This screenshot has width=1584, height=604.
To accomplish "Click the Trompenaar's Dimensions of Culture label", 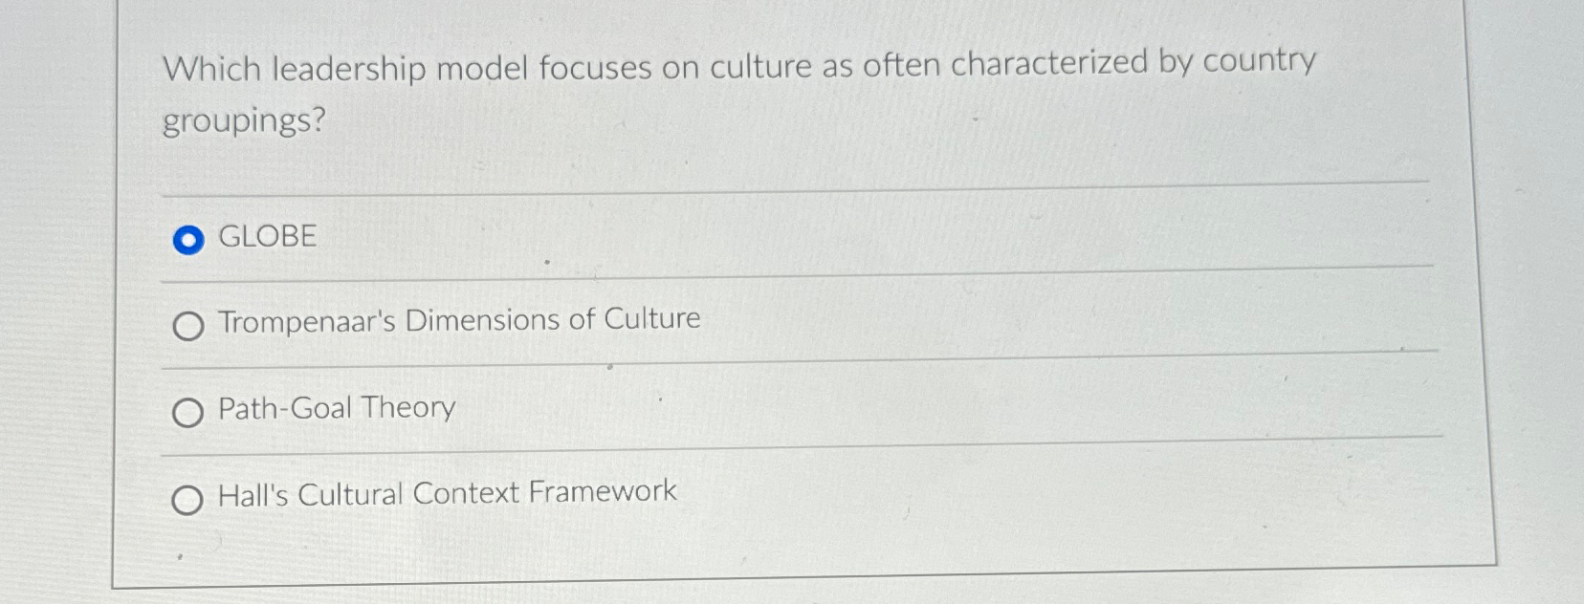I will [x=459, y=320].
